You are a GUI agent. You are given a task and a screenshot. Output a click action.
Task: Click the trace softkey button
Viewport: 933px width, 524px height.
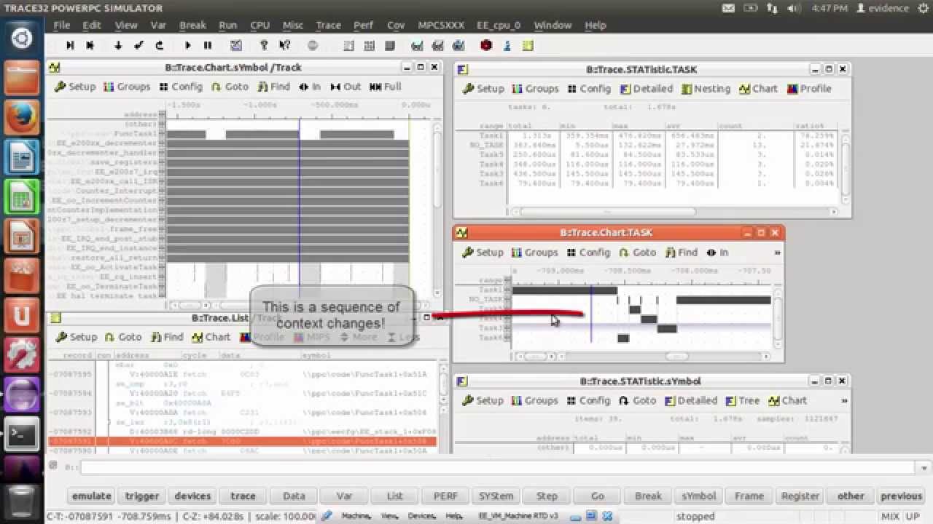click(x=243, y=496)
